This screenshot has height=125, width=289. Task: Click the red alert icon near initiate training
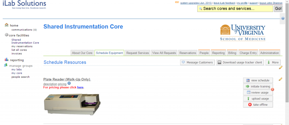(x=273, y=89)
